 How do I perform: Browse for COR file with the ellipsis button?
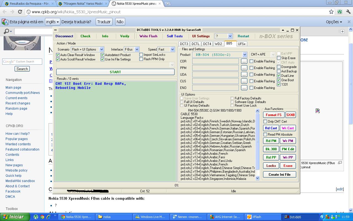244,61
